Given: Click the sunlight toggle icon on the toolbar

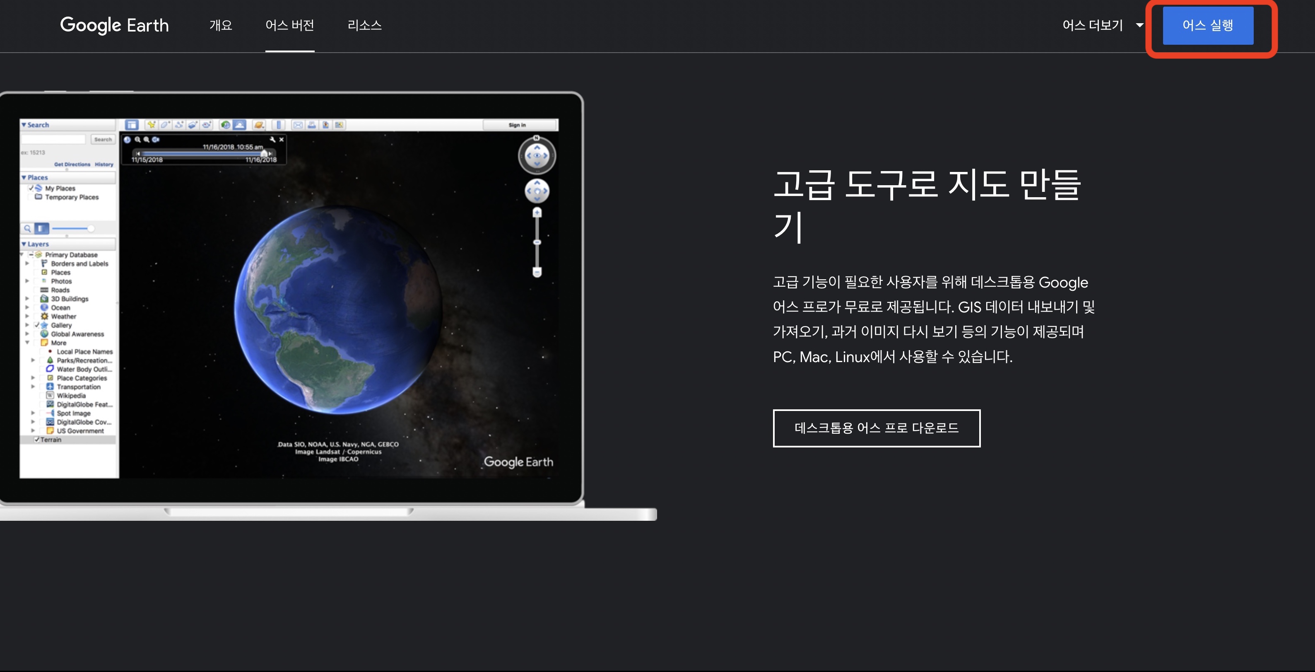Looking at the screenshot, I should [x=239, y=126].
